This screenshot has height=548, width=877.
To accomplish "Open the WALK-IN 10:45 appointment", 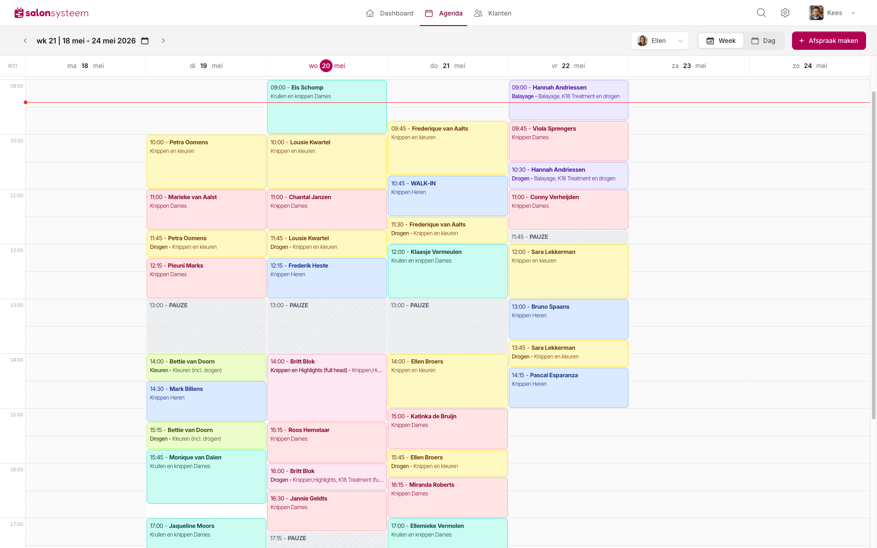I will pyautogui.click(x=448, y=196).
